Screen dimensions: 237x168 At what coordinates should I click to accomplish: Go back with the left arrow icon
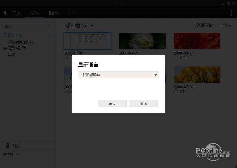point(5,13)
